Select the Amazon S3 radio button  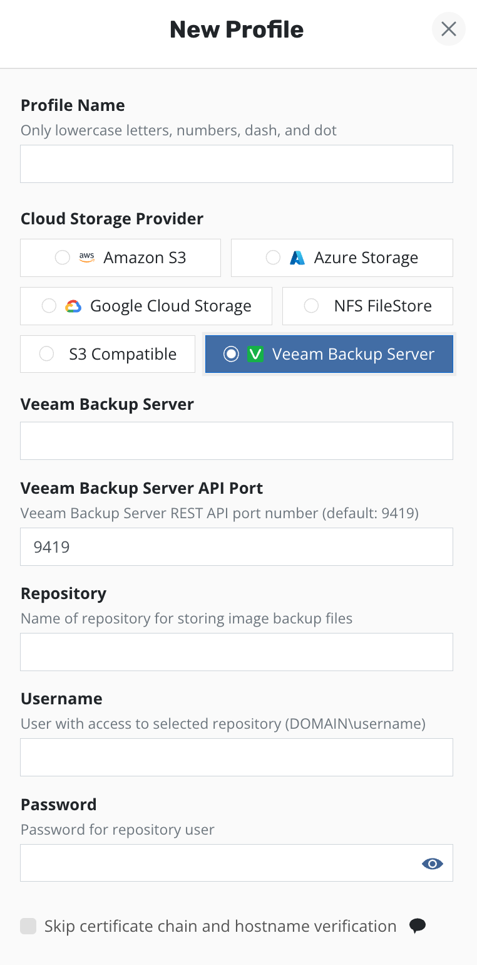click(63, 258)
